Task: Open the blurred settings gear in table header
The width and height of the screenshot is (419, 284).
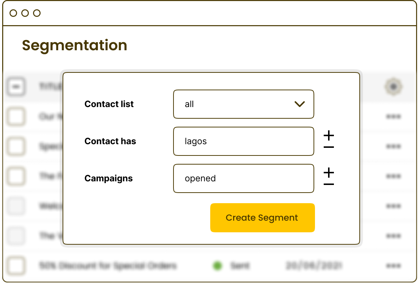Action: pos(393,87)
